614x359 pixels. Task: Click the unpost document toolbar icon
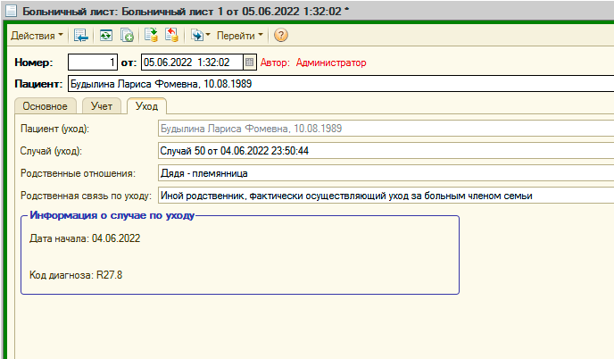tap(172, 36)
